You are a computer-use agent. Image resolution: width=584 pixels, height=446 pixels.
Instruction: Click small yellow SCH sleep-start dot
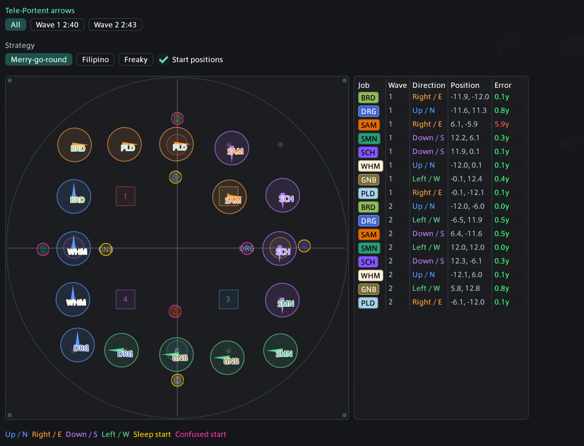tap(305, 246)
